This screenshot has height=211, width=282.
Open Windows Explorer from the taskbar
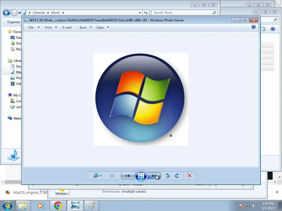tap(23, 206)
